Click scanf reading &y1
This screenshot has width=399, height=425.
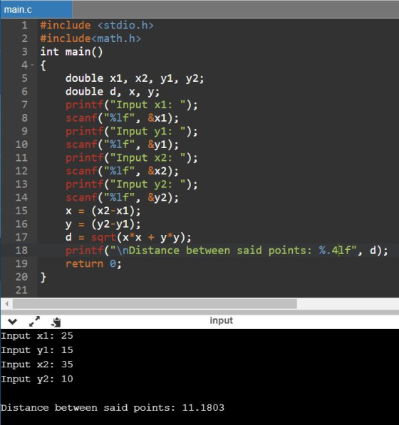pyautogui.click(x=122, y=145)
